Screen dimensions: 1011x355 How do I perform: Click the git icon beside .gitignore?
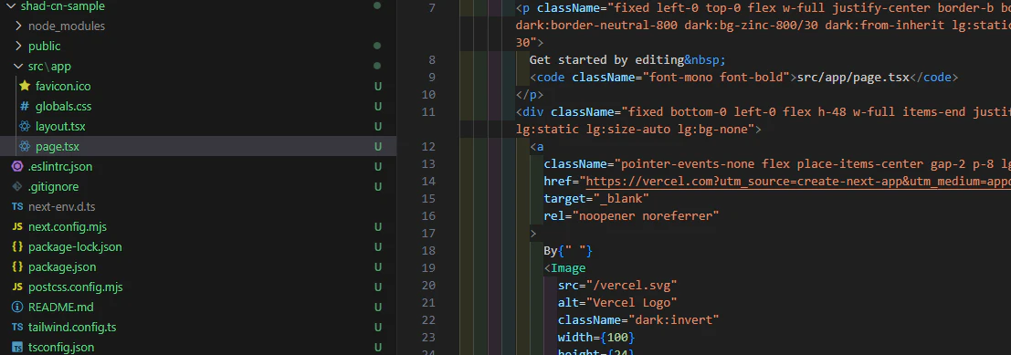pos(17,186)
